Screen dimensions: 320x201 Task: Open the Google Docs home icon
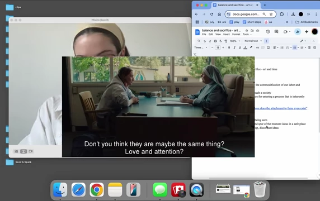[197, 32]
